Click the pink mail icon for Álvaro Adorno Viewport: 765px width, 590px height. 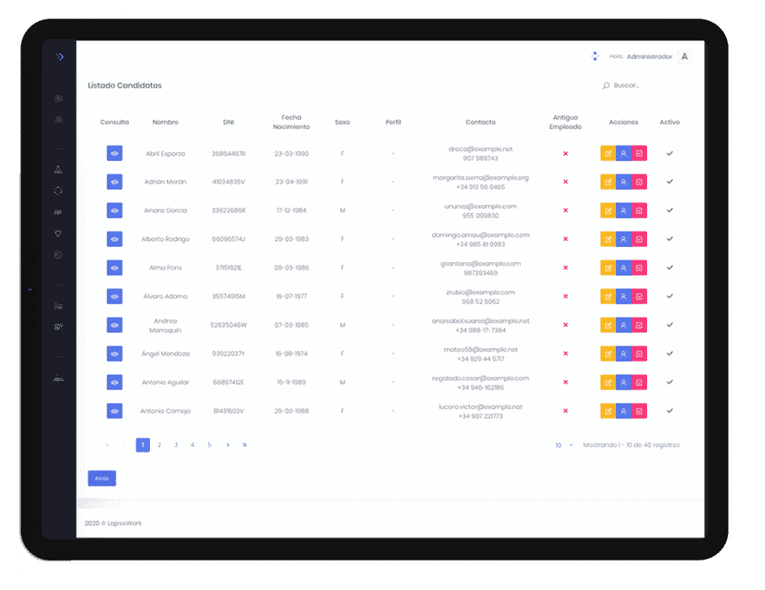(x=639, y=297)
